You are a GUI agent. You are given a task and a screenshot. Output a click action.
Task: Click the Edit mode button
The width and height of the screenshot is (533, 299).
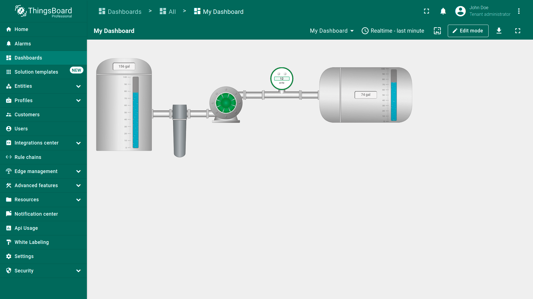tap(468, 31)
